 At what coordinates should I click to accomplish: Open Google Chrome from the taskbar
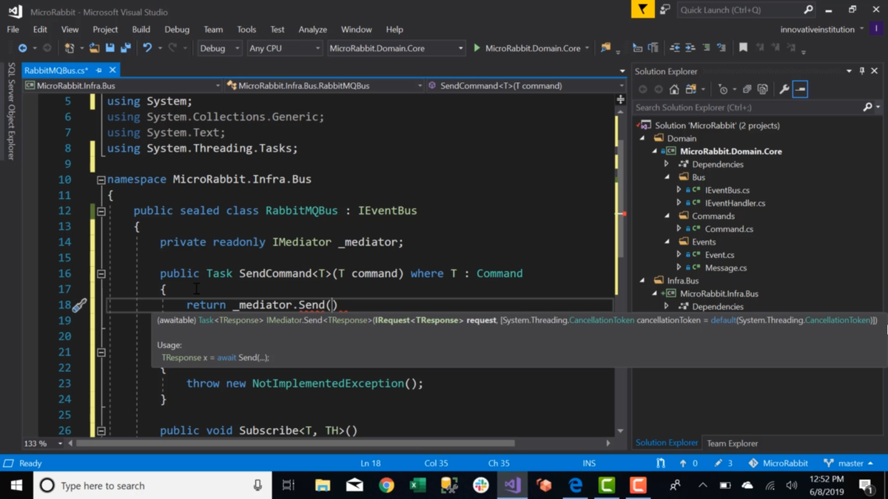point(386,486)
